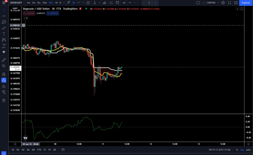Select the arrow up icon tool
Screen dimensions: 253x155
pos(4,52)
